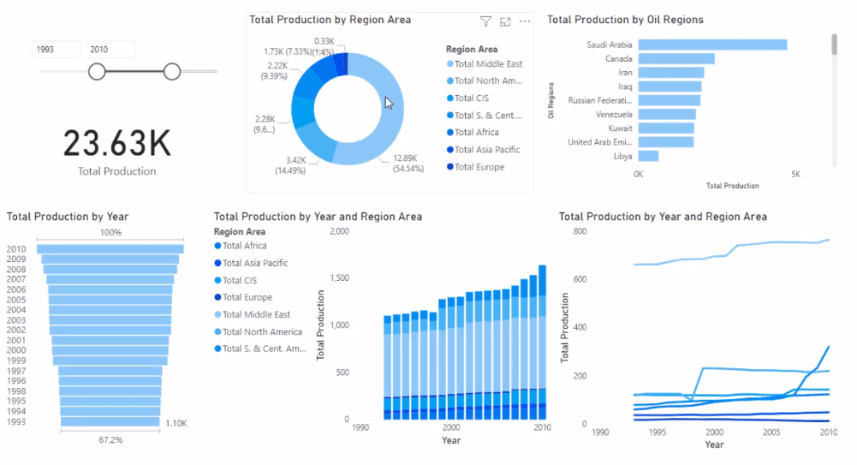Select Total Asia Pacific in donut legend
857x465 pixels.
[483, 150]
